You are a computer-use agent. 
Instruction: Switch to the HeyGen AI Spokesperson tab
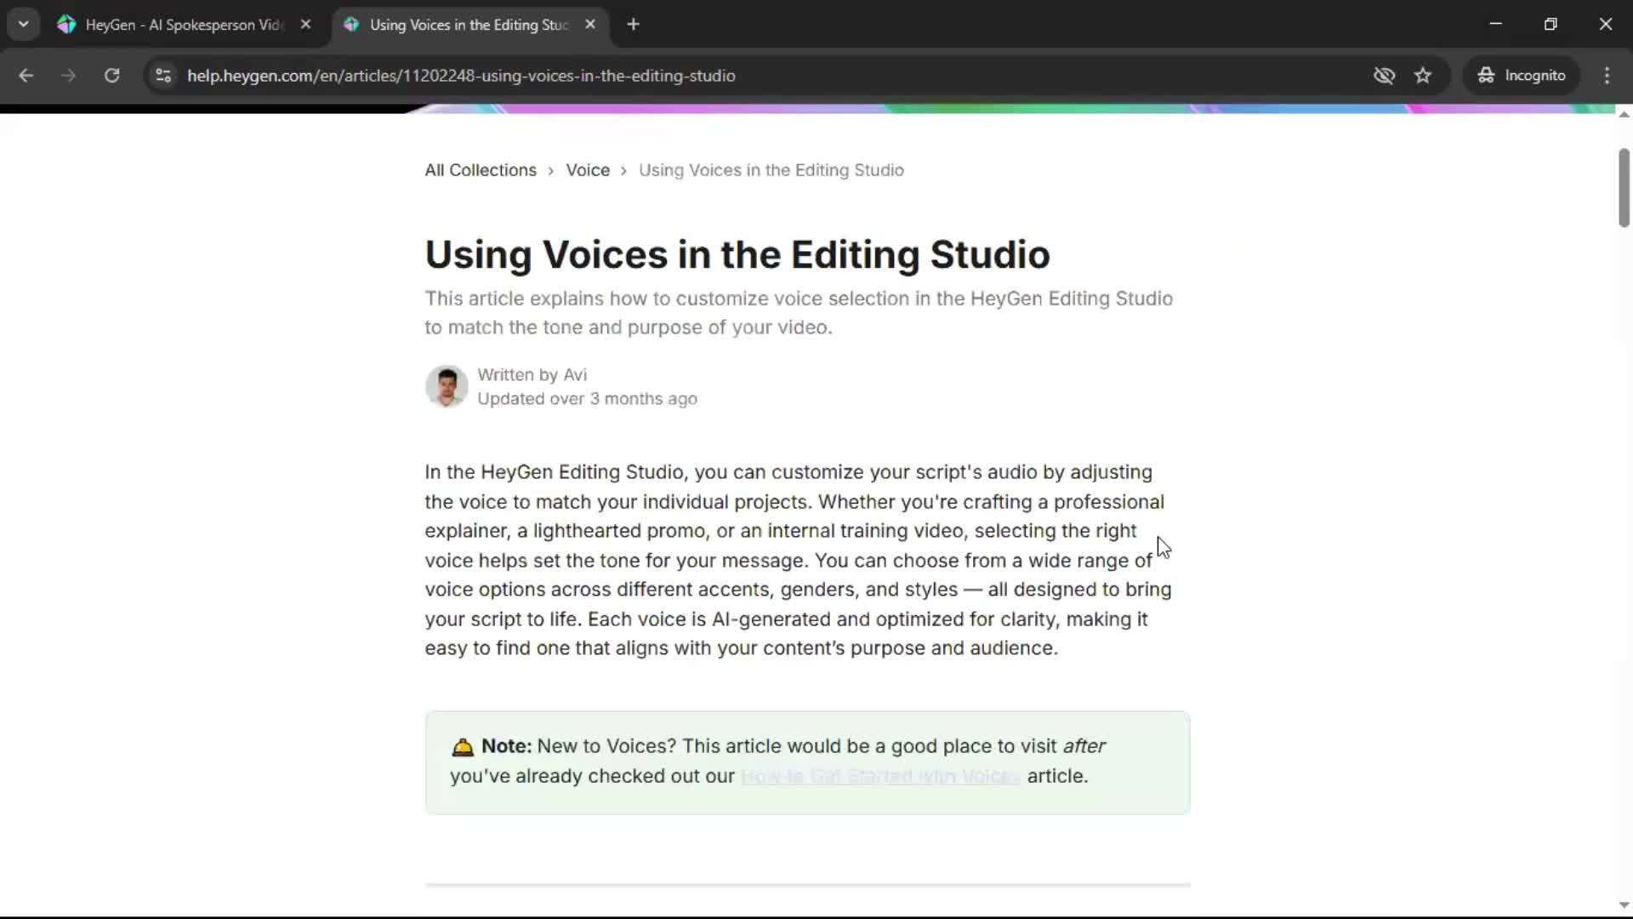pyautogui.click(x=183, y=25)
